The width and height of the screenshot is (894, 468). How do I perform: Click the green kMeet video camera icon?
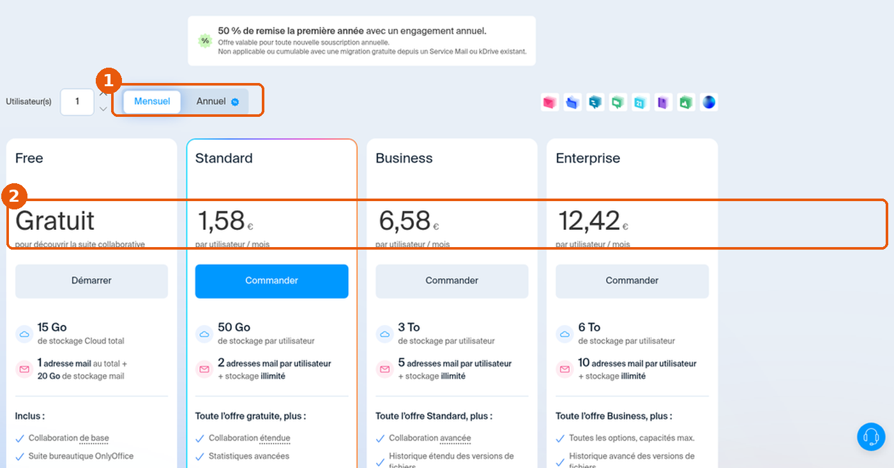618,102
